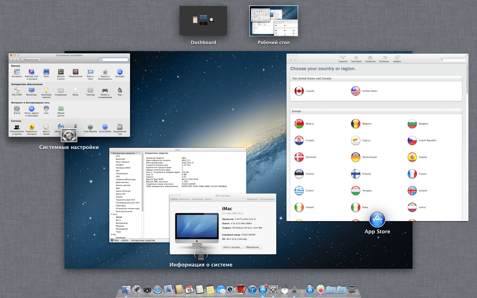Viewport: 477px width, 298px height.
Task: Open the Мониторы preference pane
Action: point(32,92)
